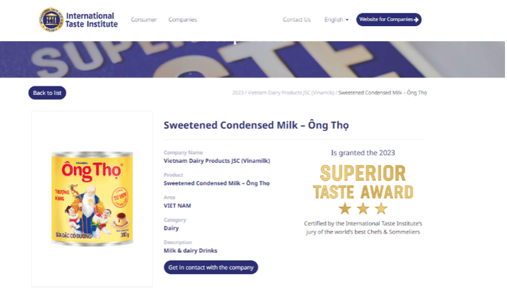This screenshot has height=301, width=507.
Task: Click the first gold star of the award
Action: pos(345,208)
